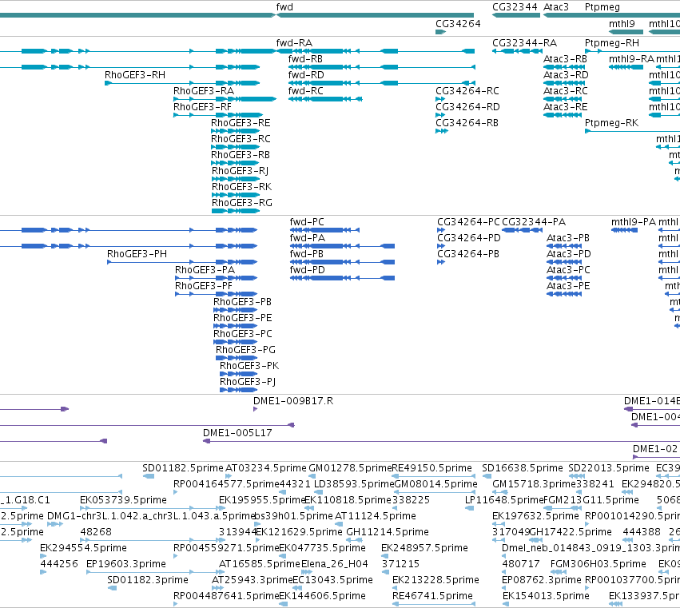The width and height of the screenshot is (680, 608).
Task: Select EST SD01182.5prime
Action: [149, 477]
